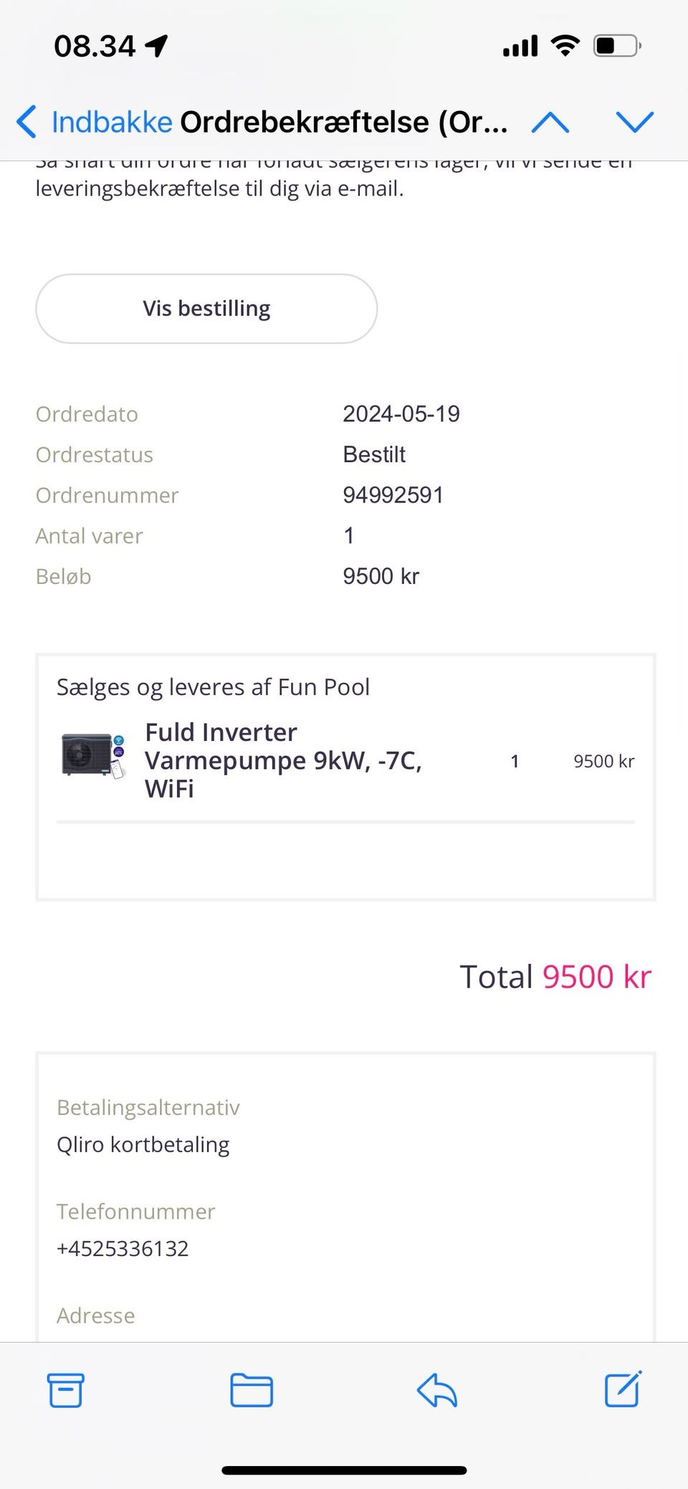Go to next message with down chevron
Viewport: 688px width, 1489px height.
click(x=635, y=123)
